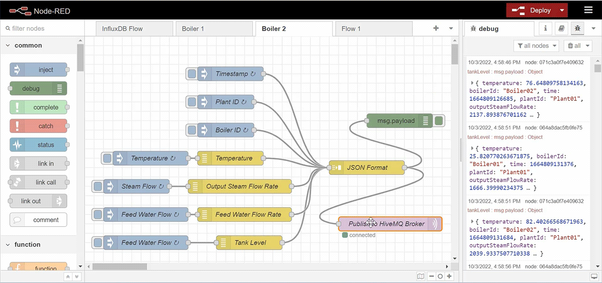
Task: Click node id 064a8dac5fb9fe75 at 4:58:51 PM
Action: point(554,127)
